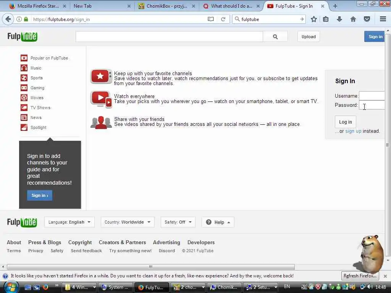This screenshot has width=391, height=293.
Task: Click the Log in button
Action: pos(345,122)
